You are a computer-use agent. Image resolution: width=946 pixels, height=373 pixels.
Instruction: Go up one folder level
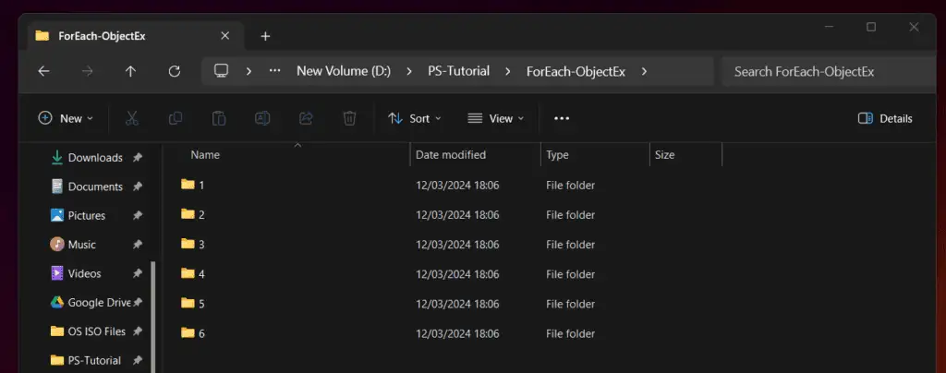click(x=130, y=71)
